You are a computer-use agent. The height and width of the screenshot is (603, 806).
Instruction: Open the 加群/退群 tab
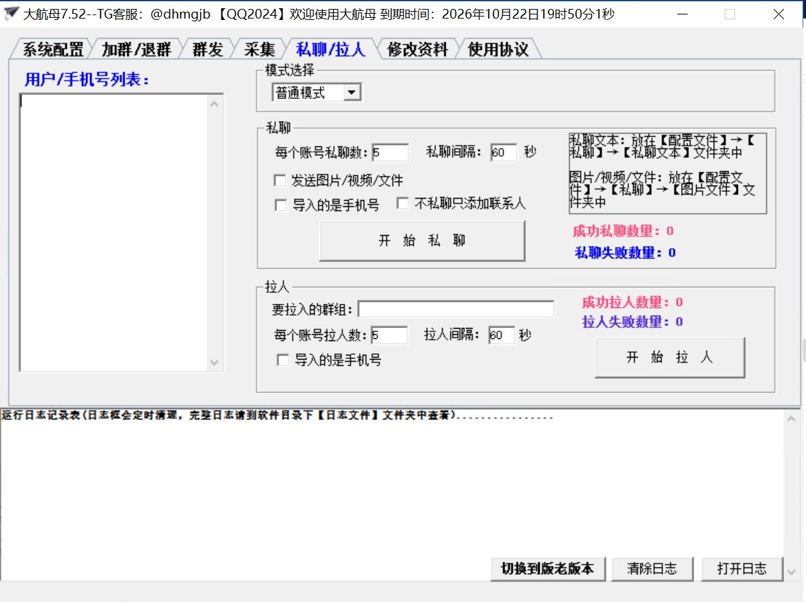click(137, 50)
